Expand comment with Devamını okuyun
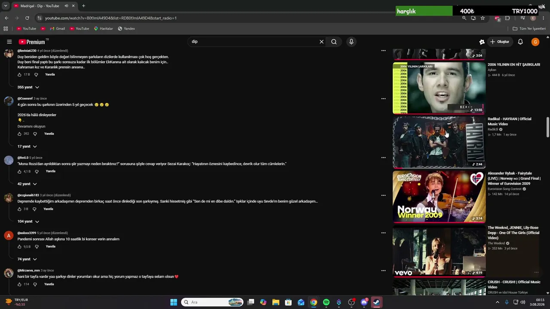Image resolution: width=550 pixels, height=309 pixels. click(31, 127)
